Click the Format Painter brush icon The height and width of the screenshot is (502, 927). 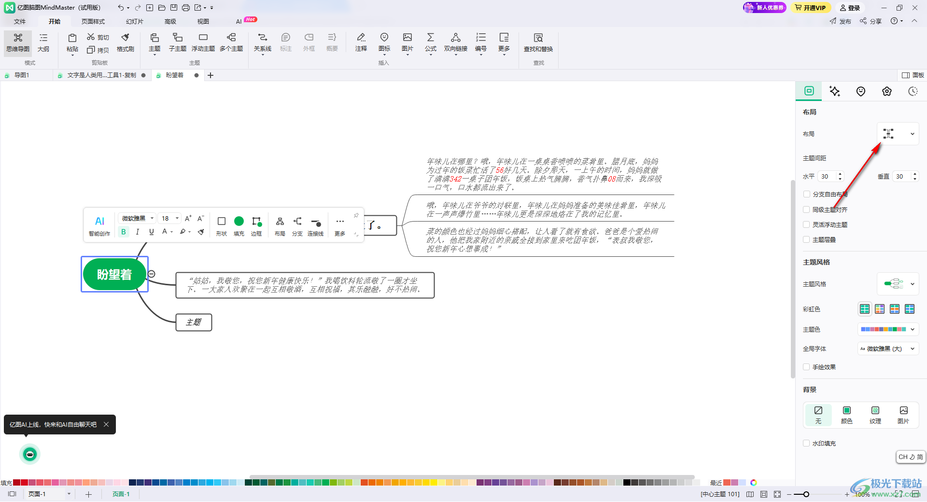(x=126, y=42)
